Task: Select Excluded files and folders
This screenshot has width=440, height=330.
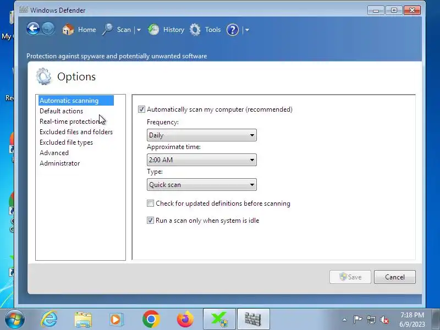Action: [x=76, y=131]
